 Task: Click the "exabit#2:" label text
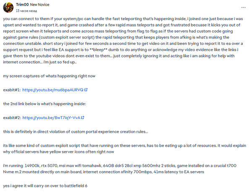pyautogui.click(x=11, y=118)
